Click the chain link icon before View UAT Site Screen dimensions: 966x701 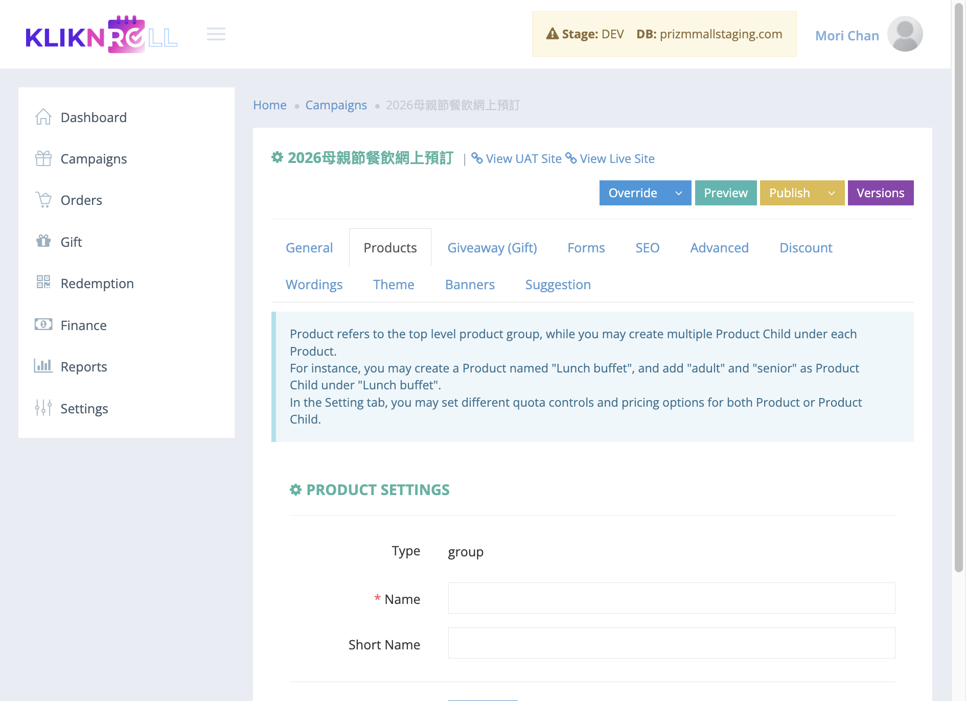tap(477, 158)
